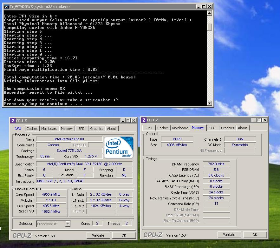Click L1 Data value 2 x 32 KBytes
The height and width of the screenshot is (248, 280).
(x=101, y=194)
